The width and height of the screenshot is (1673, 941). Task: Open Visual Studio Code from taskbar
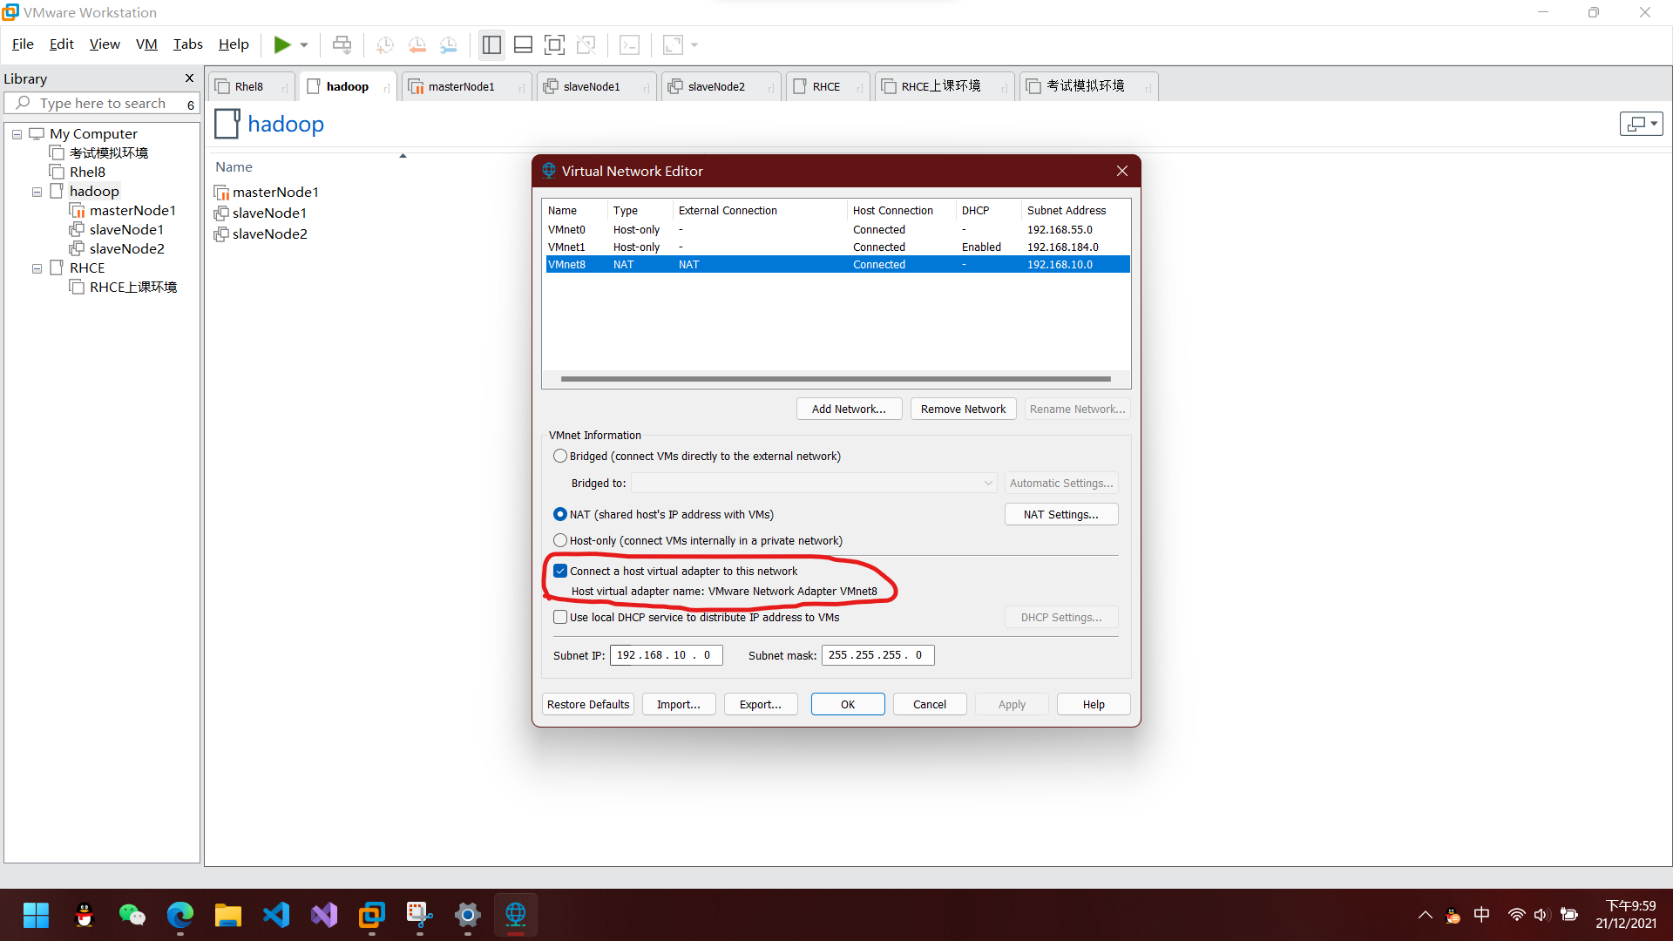pyautogui.click(x=276, y=916)
